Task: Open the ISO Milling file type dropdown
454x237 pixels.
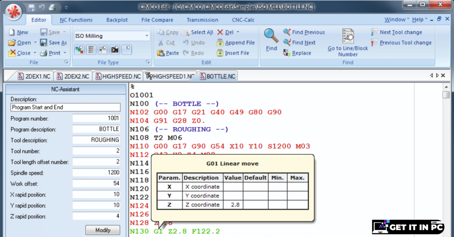Action: pos(112,36)
